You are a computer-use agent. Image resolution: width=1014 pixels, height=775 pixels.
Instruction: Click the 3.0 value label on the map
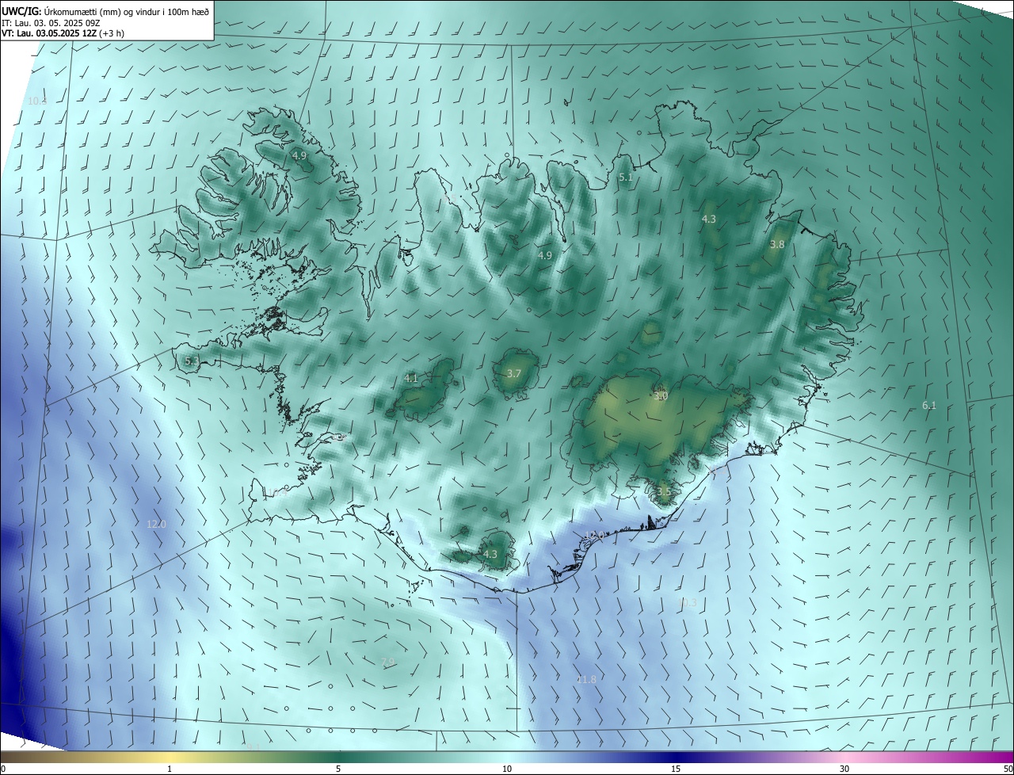point(661,396)
